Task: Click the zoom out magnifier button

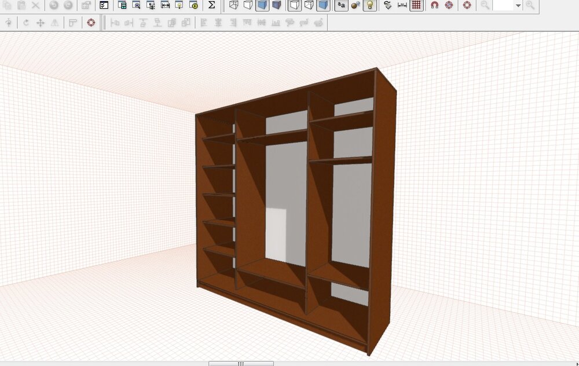Action: pyautogui.click(x=485, y=5)
